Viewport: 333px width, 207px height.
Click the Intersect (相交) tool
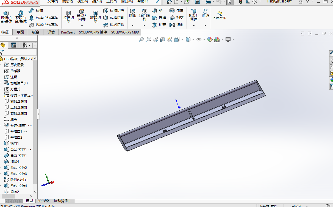177,18
